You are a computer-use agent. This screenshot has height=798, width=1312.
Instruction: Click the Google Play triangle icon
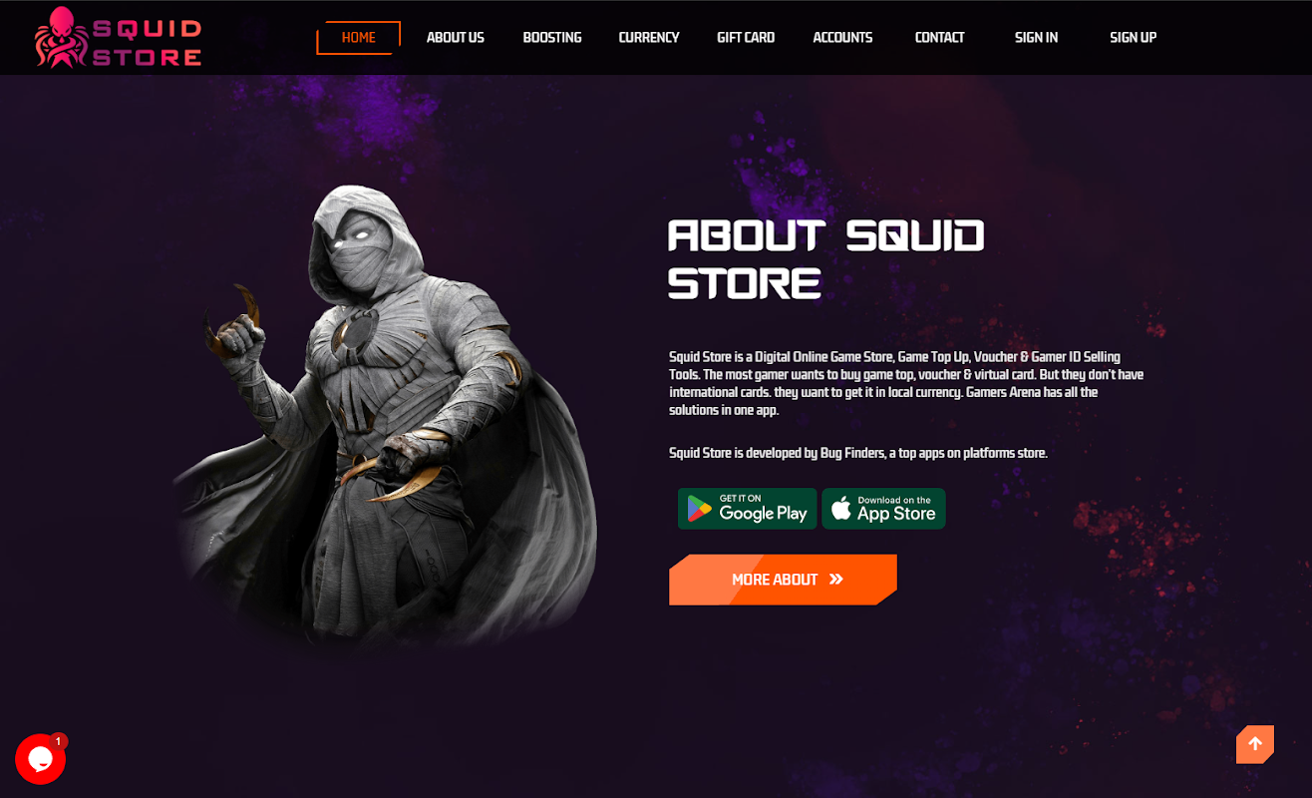tap(700, 509)
